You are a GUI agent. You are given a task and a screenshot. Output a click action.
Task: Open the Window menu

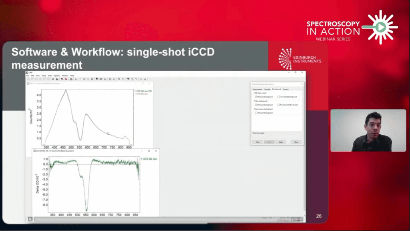(65, 76)
